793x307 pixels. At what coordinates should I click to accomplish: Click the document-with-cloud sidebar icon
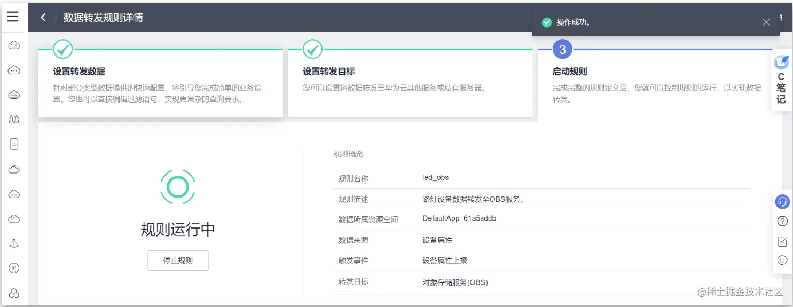coord(14,144)
